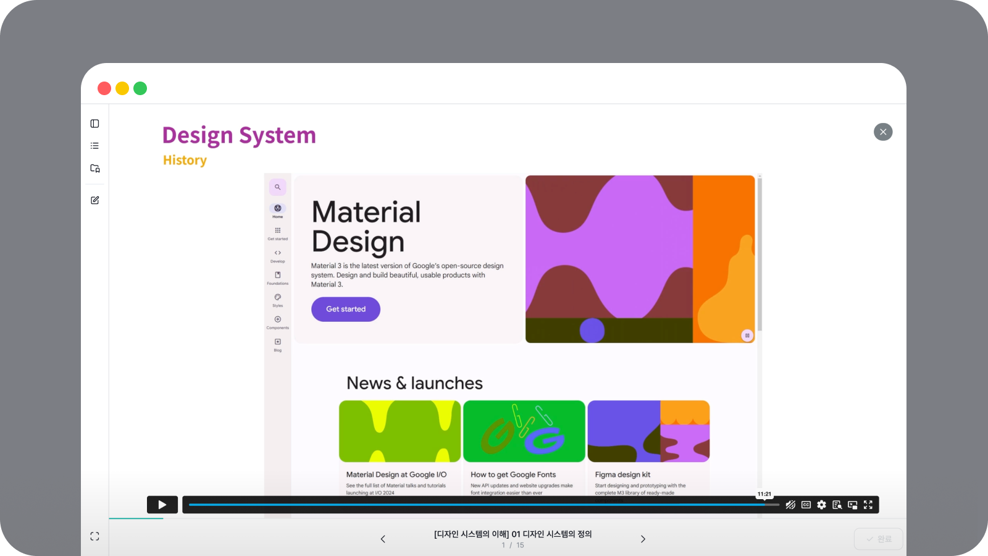The image size is (988, 556).
Task: Click the red close window button
Action: (104, 88)
